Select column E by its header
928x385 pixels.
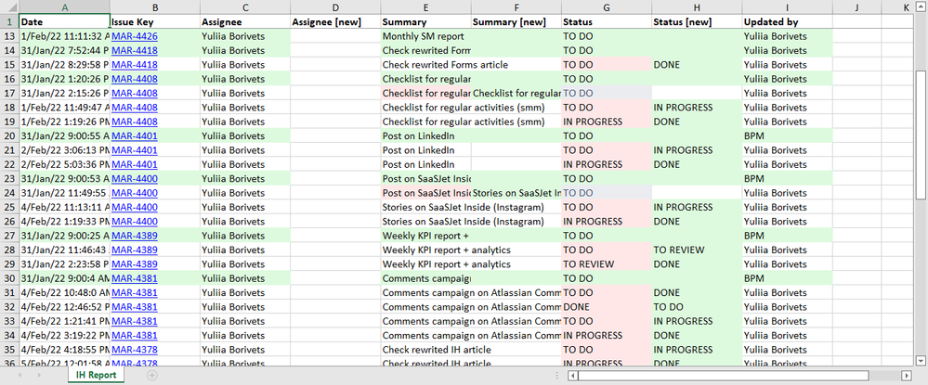pos(426,7)
